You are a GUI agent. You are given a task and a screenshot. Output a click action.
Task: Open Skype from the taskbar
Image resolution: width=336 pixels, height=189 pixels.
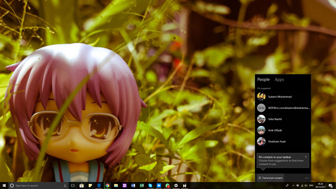[150, 185]
